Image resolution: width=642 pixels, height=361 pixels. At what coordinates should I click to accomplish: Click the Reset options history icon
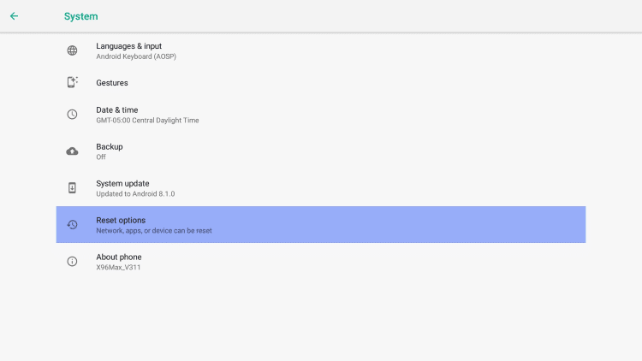coord(72,225)
